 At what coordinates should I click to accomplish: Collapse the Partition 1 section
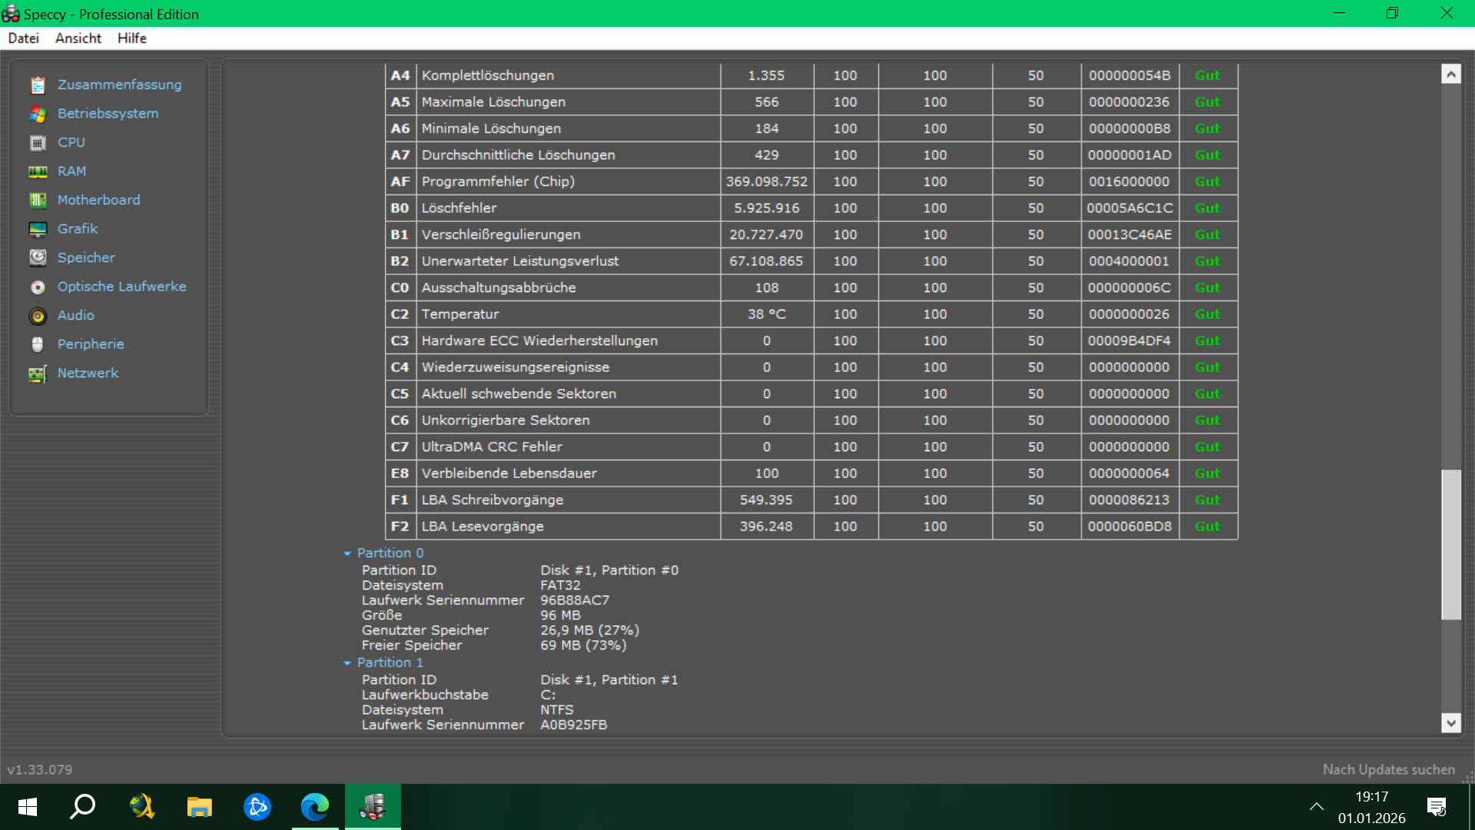[347, 663]
